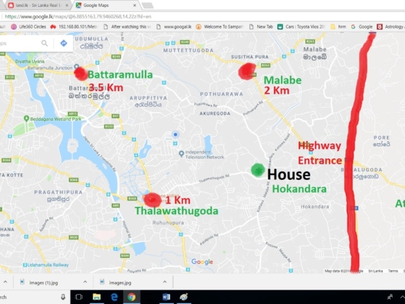Close the Google Maps browser tab
Viewport: 405px width, 304px height.
click(135, 5)
